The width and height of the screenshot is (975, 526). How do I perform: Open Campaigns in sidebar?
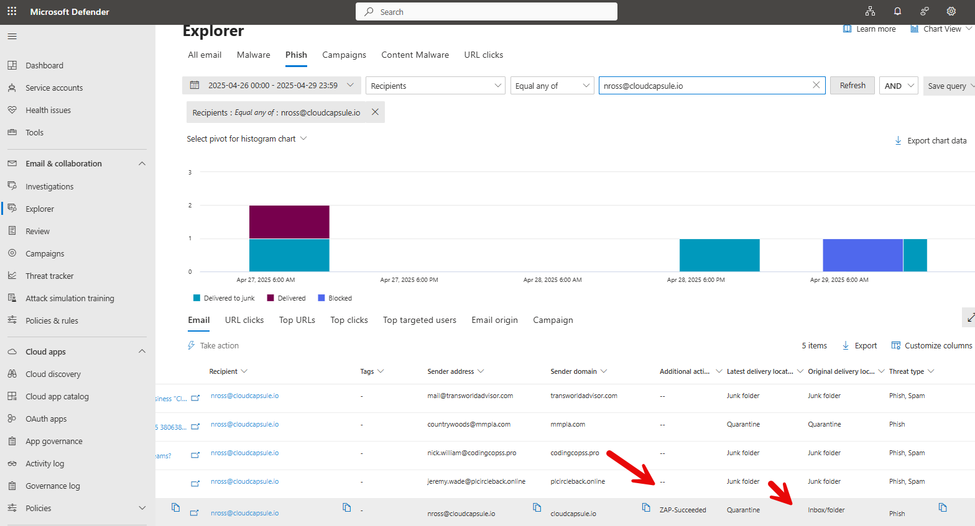coord(45,253)
